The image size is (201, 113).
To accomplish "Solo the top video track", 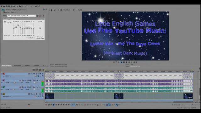I will 43,74.
